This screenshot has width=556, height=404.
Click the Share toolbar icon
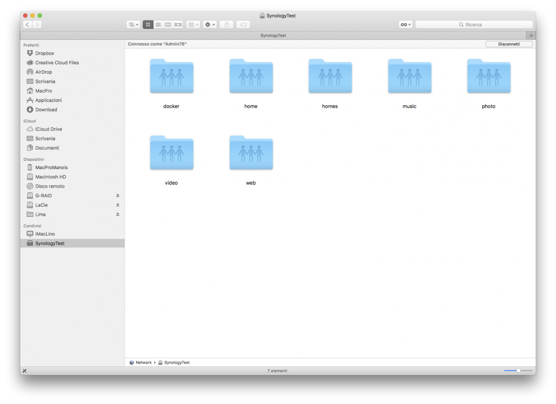(227, 25)
